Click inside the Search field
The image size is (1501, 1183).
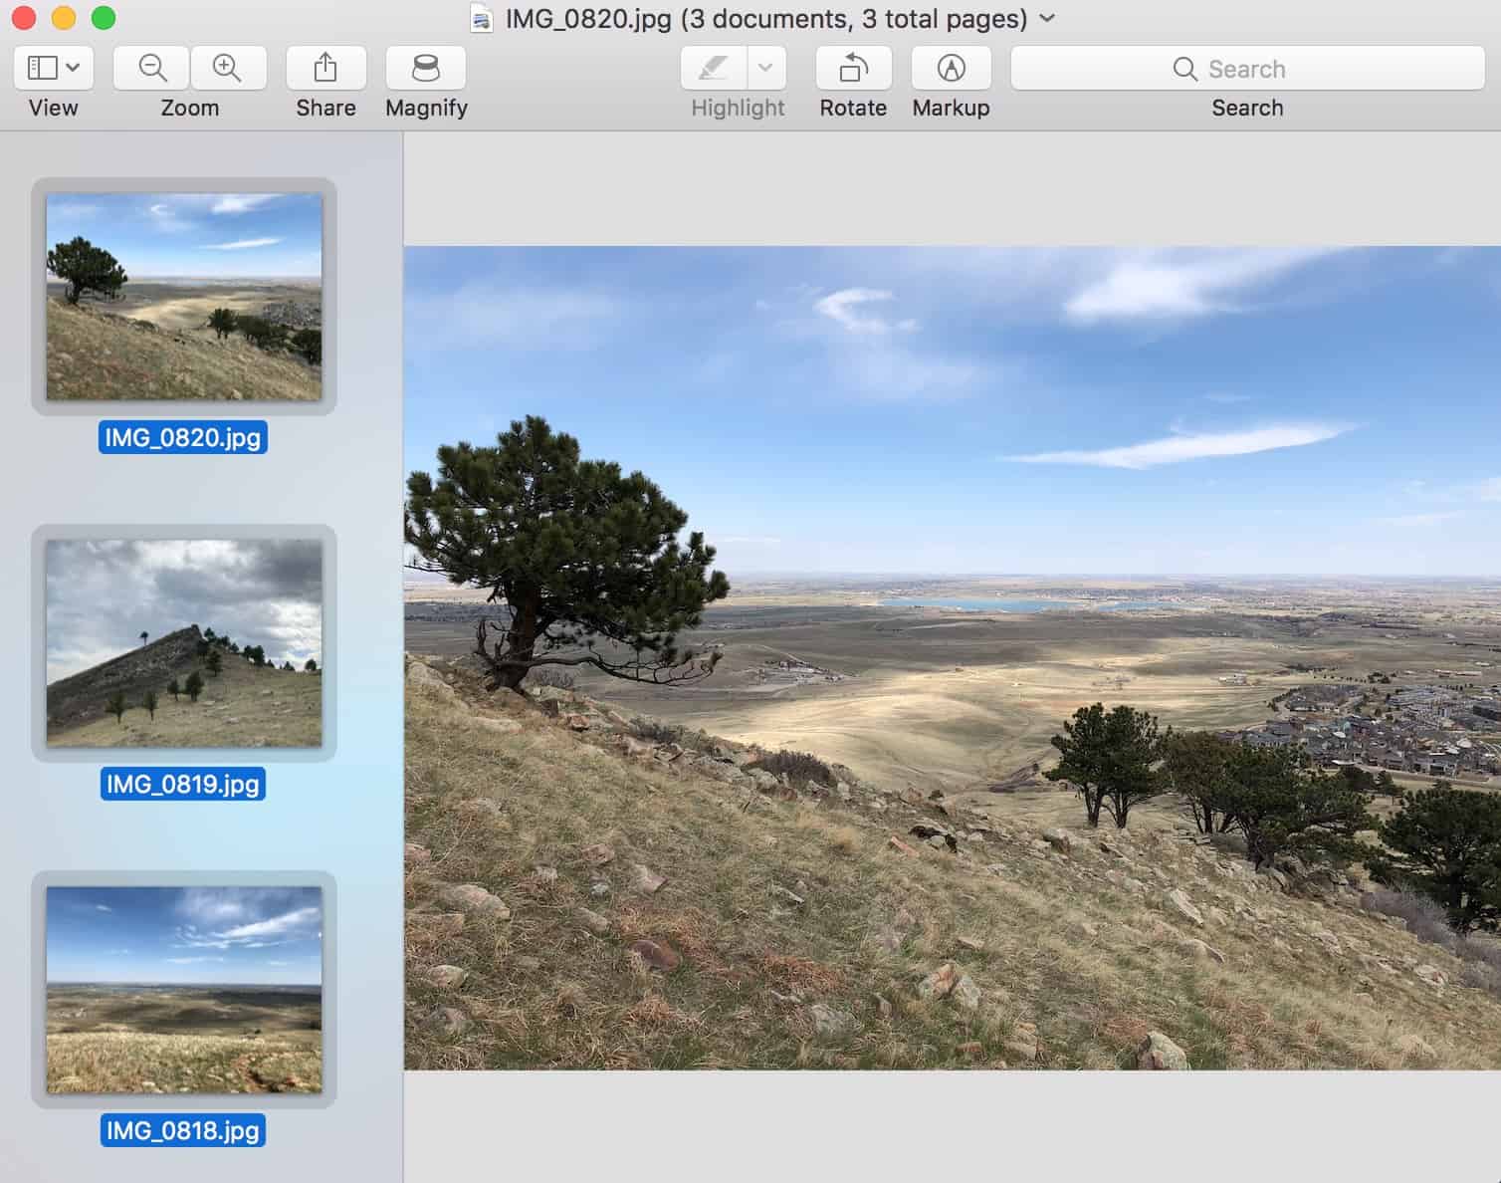(1246, 69)
